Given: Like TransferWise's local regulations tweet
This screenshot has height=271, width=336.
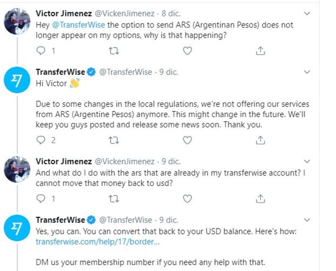Looking at the screenshot, I should 187,140.
